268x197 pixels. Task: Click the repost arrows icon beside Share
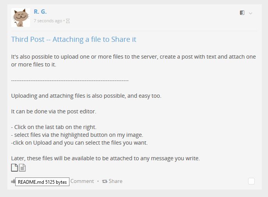105,181
